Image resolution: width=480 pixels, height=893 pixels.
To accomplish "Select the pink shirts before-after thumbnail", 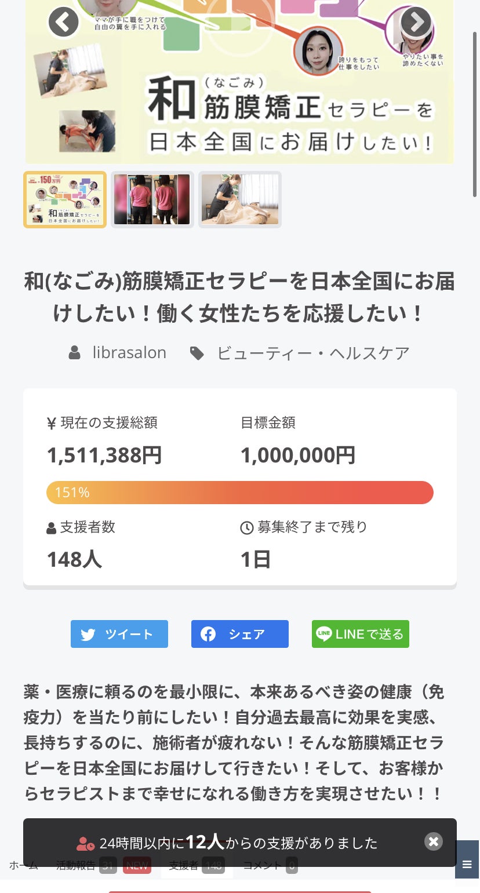I will coord(152,199).
